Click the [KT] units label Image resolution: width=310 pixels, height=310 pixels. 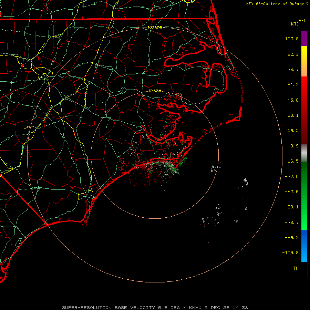pyautogui.click(x=294, y=24)
